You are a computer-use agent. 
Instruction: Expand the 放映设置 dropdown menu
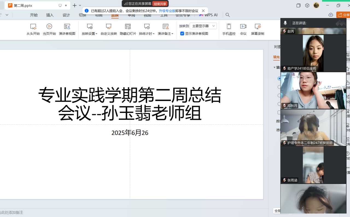[89, 34]
